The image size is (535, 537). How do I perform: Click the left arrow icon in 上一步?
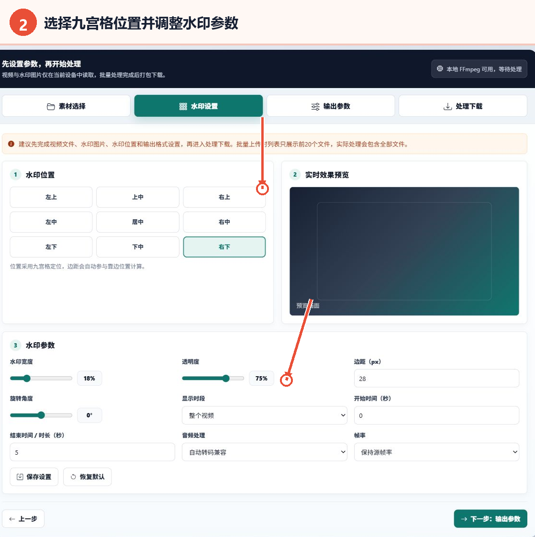(x=12, y=519)
